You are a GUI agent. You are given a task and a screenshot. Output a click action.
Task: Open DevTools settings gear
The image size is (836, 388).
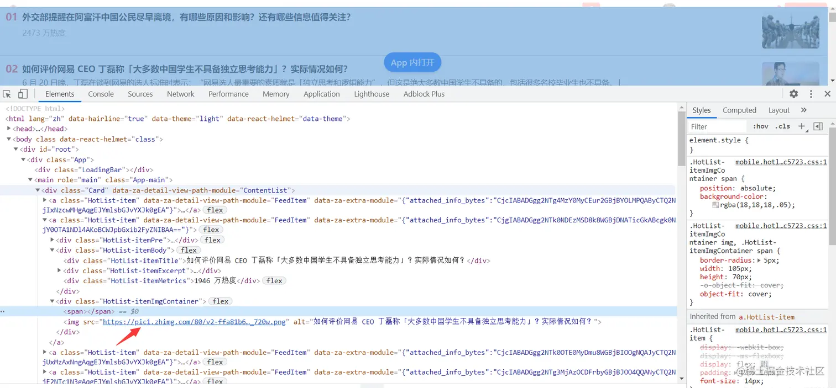tap(793, 94)
